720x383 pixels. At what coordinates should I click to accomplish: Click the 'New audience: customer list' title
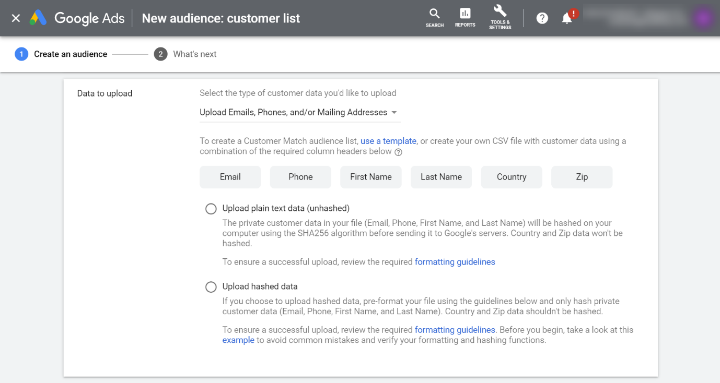221,18
